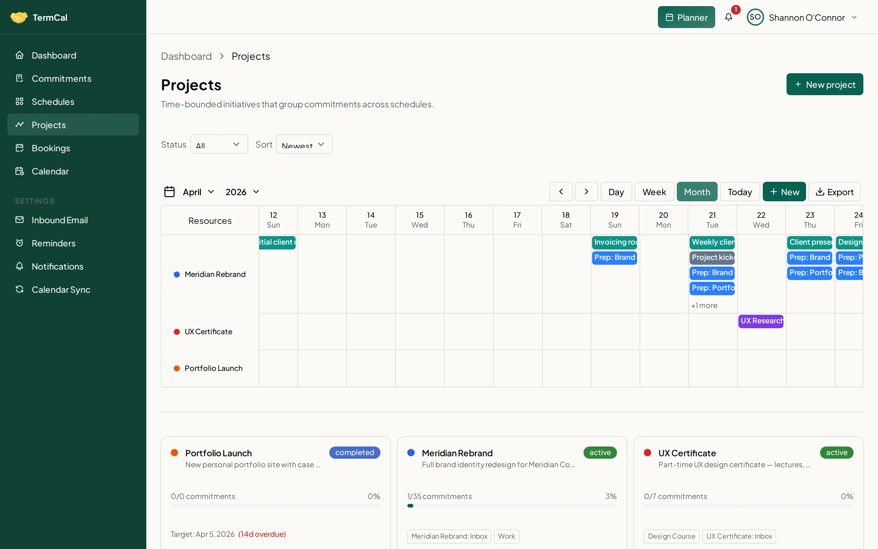
Task: Show +1 more events on Tue 21
Action: click(x=704, y=305)
